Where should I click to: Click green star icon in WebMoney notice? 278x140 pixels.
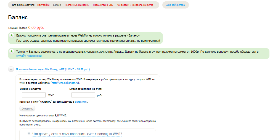12,35
